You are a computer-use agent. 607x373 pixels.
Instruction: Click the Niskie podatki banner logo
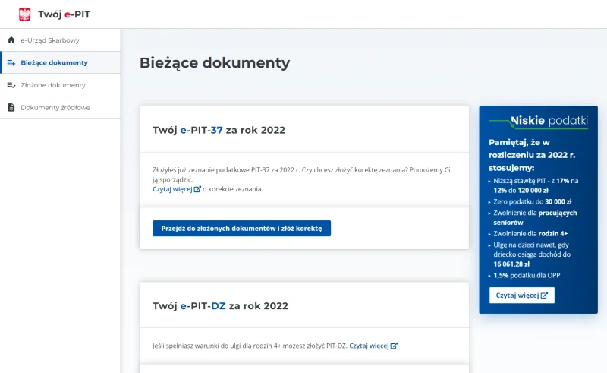tap(538, 121)
